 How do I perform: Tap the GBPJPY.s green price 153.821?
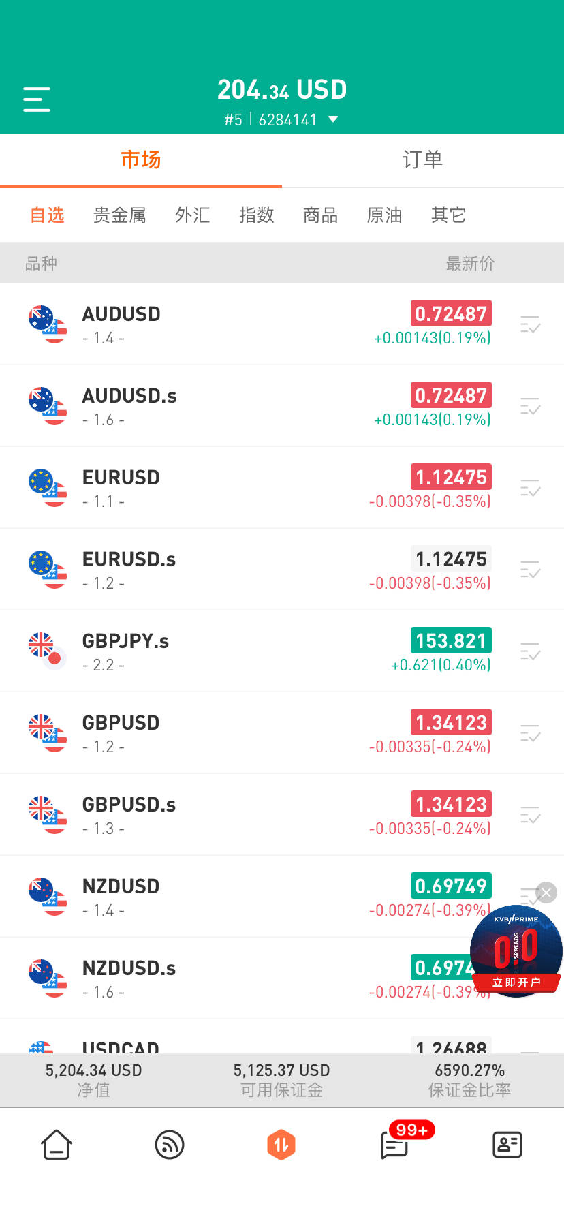451,641
